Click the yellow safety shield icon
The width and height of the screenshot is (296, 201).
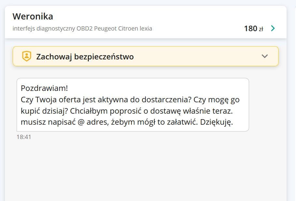tap(27, 56)
